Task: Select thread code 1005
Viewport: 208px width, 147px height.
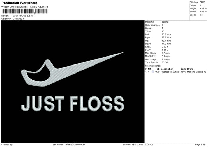Action: tap(183, 72)
